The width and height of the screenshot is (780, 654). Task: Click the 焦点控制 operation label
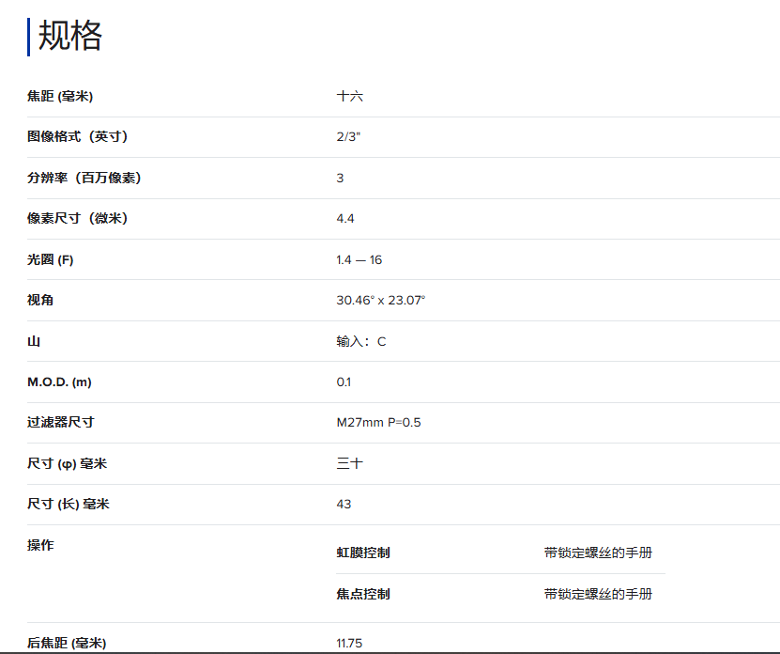363,594
